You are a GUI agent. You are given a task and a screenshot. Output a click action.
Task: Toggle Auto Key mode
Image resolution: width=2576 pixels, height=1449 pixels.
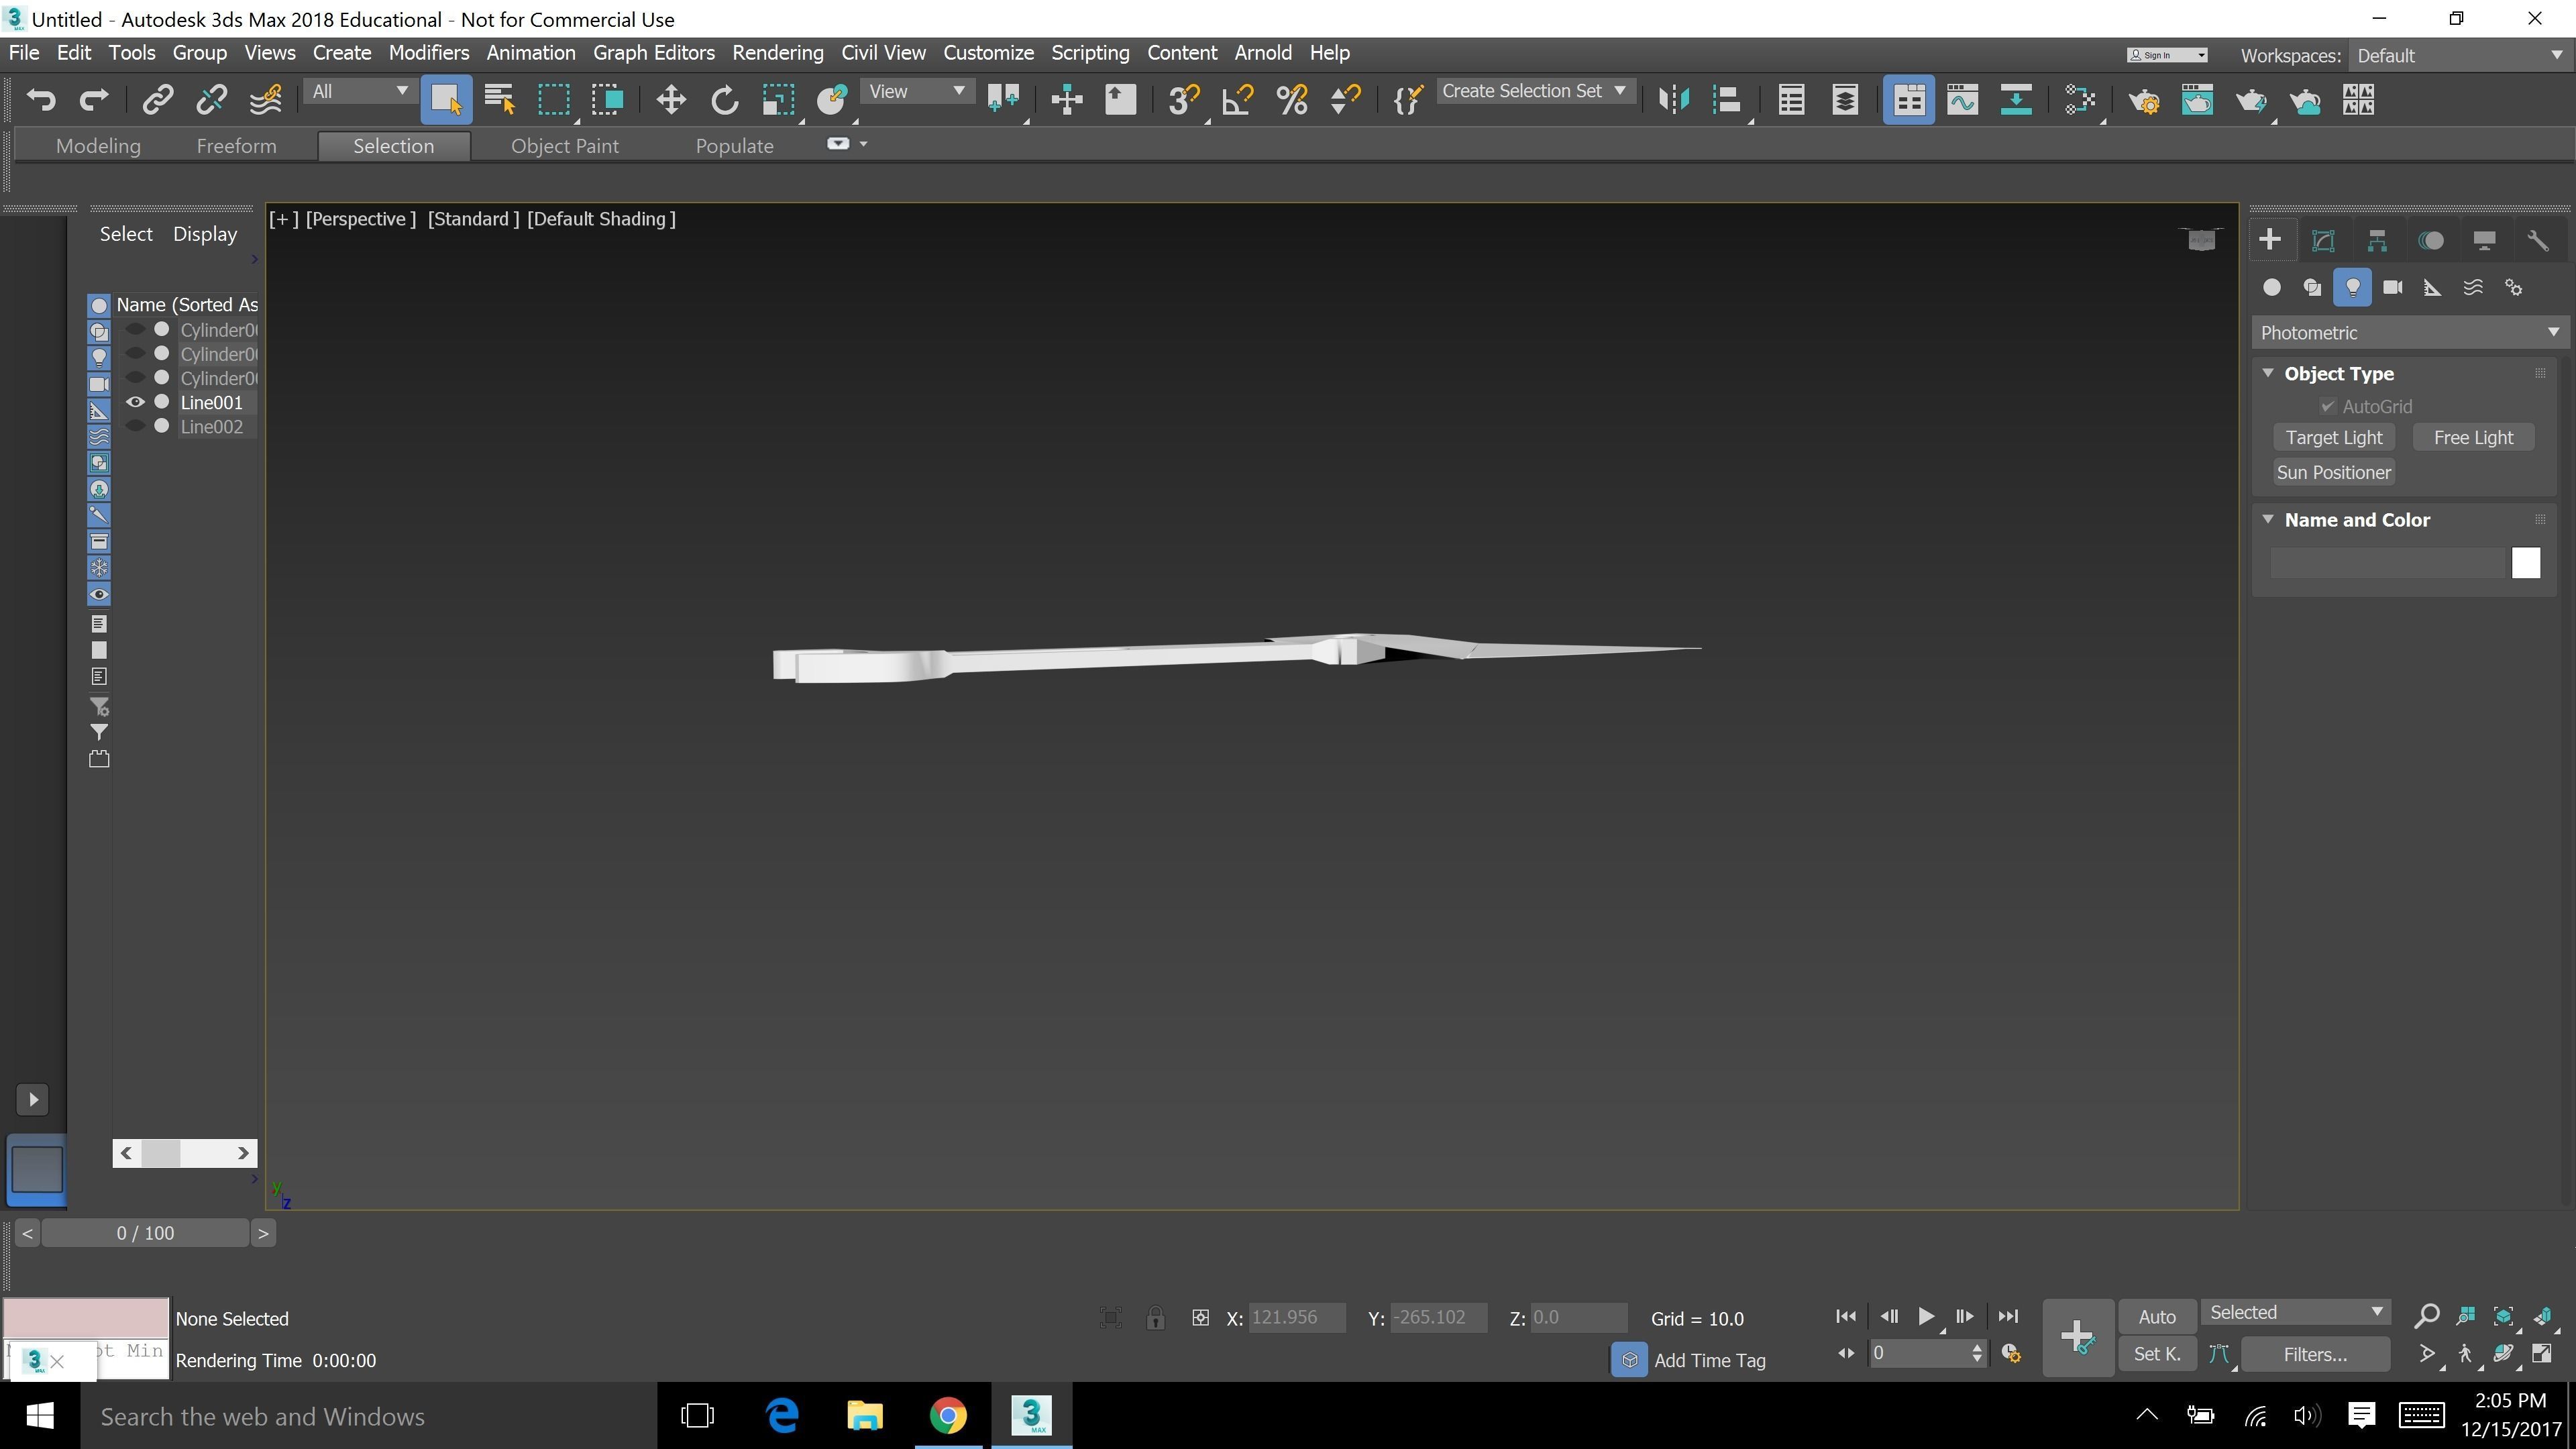2157,1317
